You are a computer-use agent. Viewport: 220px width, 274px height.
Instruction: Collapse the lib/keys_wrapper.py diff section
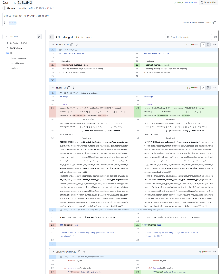(53, 251)
